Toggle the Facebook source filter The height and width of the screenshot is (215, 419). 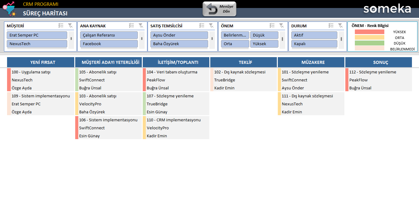(x=109, y=44)
